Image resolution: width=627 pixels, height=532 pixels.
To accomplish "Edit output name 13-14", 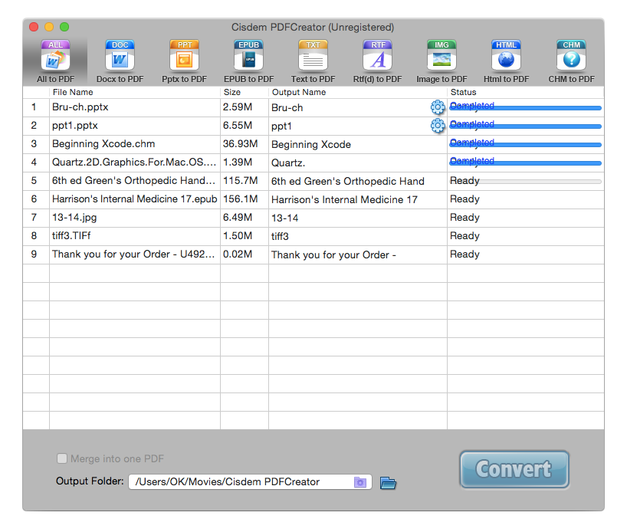I will pos(284,218).
